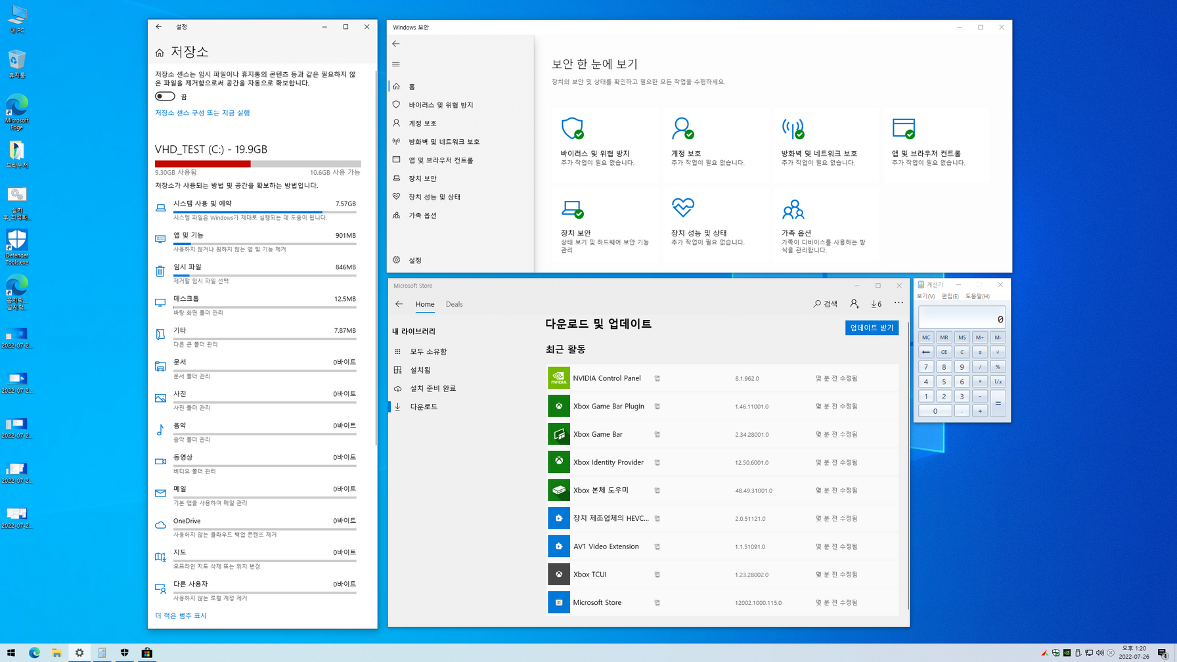This screenshot has width=1177, height=662.
Task: Click home icon next to 저장소 heading
Action: click(x=160, y=53)
